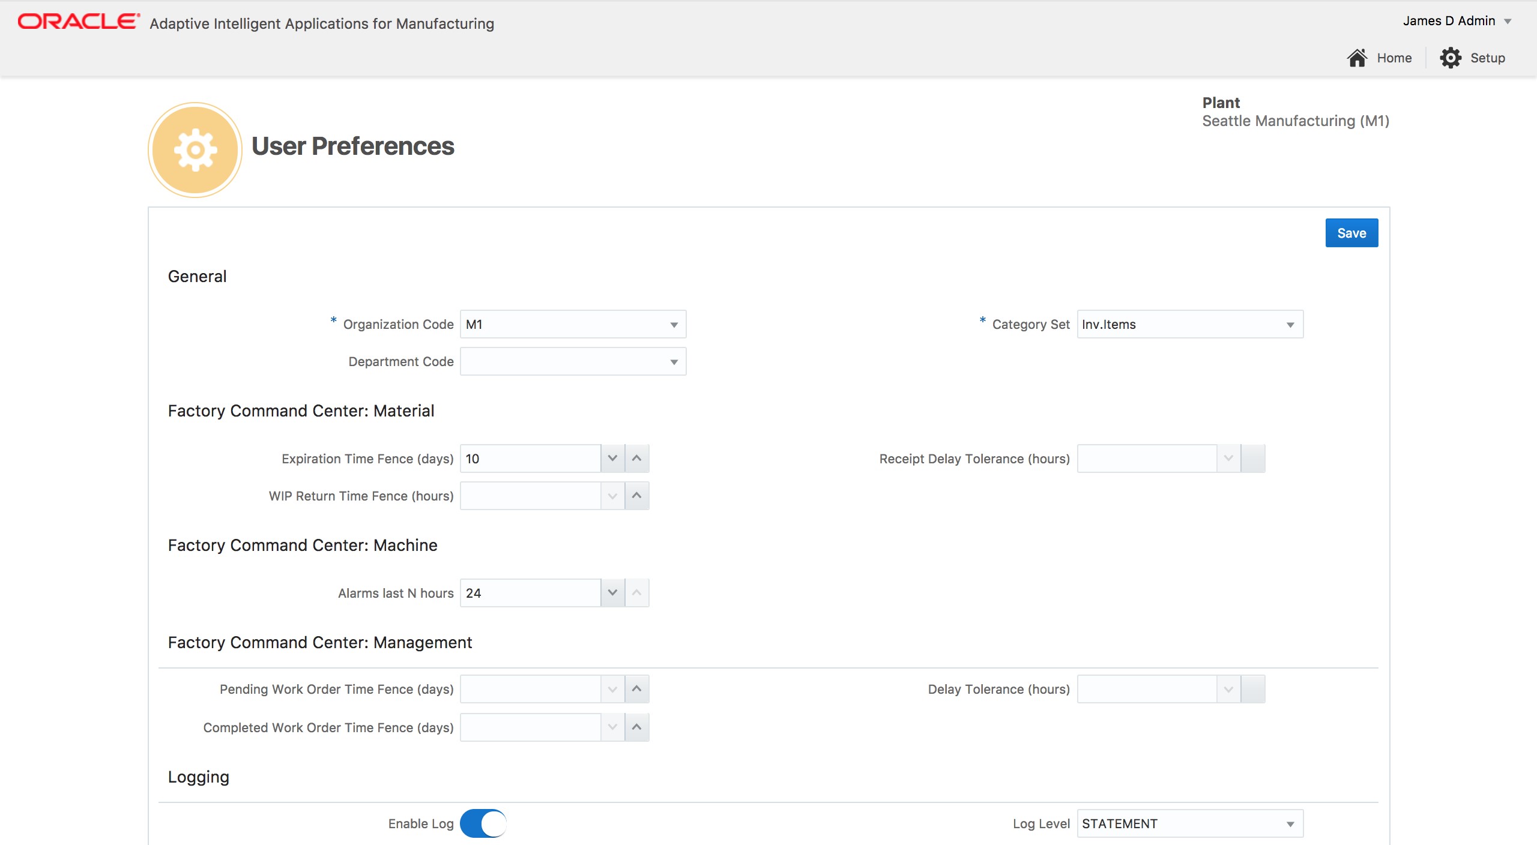Open the Organization Code dropdown
1537x845 pixels.
pos(674,324)
